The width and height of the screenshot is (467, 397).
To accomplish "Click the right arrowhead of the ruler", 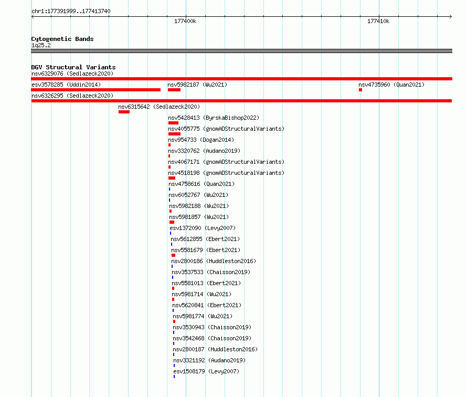I will pyautogui.click(x=451, y=16).
